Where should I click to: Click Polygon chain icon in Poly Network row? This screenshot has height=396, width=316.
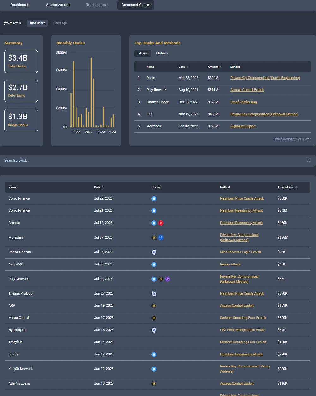tap(167, 279)
